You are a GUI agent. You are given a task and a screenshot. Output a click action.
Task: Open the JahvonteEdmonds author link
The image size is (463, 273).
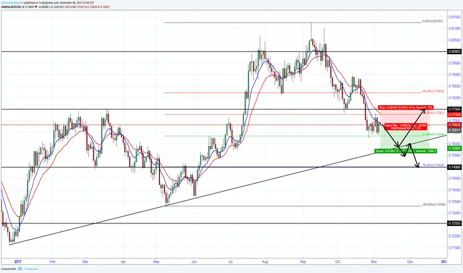coord(12,2)
